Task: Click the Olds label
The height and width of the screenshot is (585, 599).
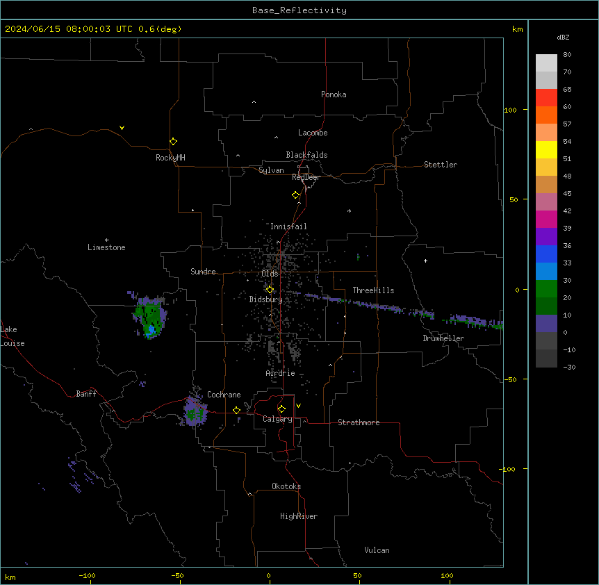Action: pyautogui.click(x=270, y=274)
